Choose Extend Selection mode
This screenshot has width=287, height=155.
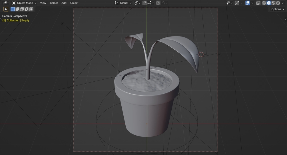17,9
